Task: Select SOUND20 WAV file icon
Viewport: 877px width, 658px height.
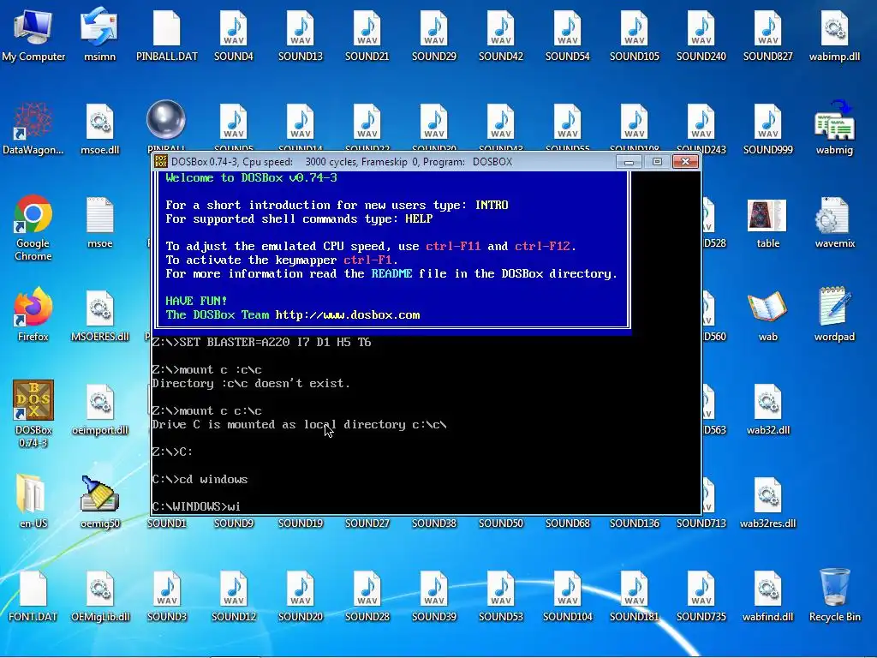Action: 301,589
